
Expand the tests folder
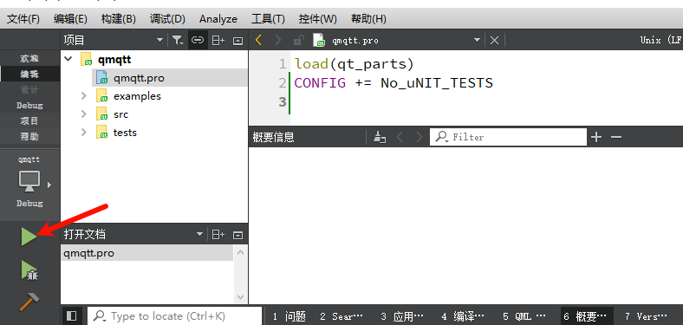tap(83, 133)
